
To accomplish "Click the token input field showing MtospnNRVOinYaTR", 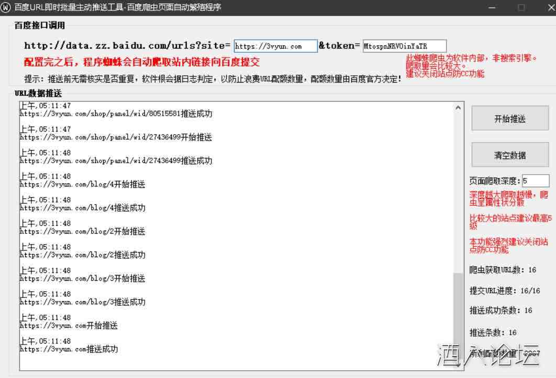I will tap(404, 46).
